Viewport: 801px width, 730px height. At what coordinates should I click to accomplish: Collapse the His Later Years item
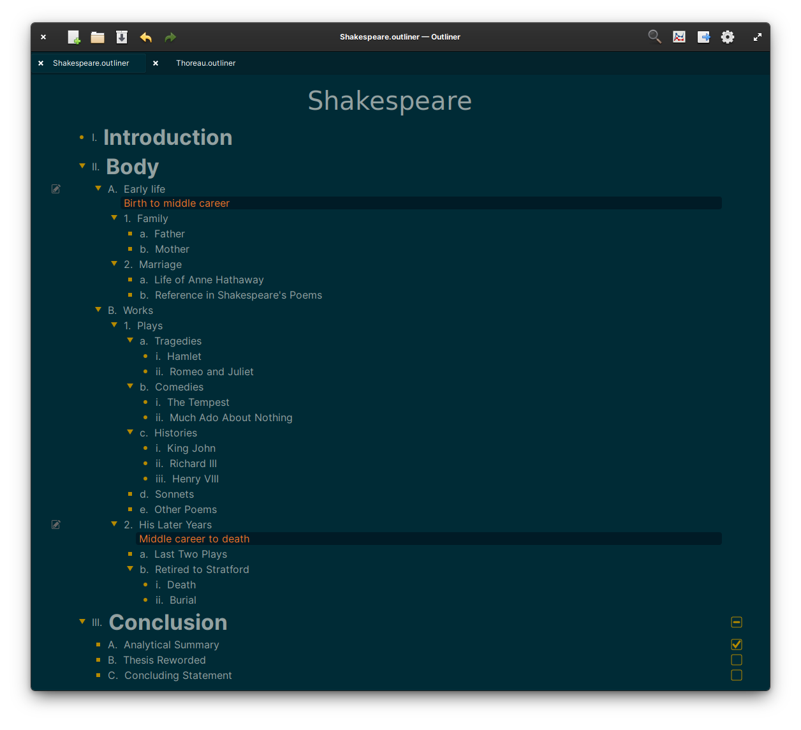click(x=114, y=524)
